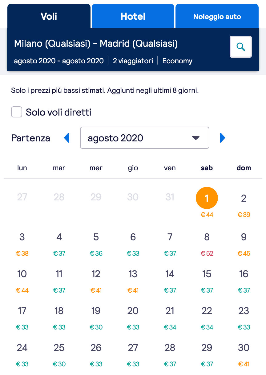Pick 8 August priced at €52
This screenshot has height=375, width=266.
point(207,244)
